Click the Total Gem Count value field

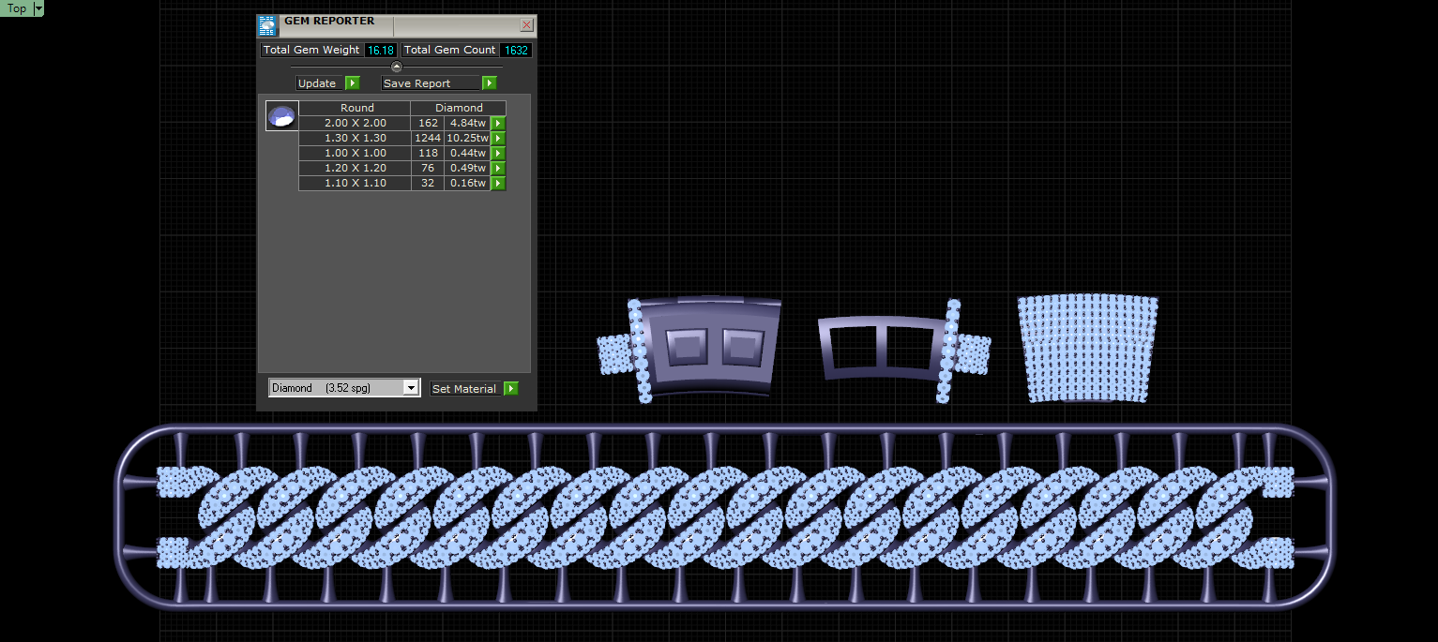click(x=516, y=50)
